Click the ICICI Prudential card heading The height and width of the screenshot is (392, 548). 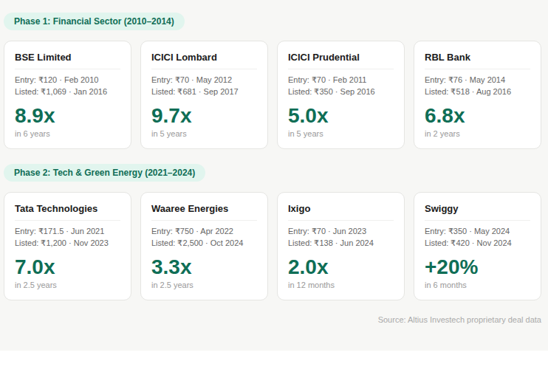(323, 58)
